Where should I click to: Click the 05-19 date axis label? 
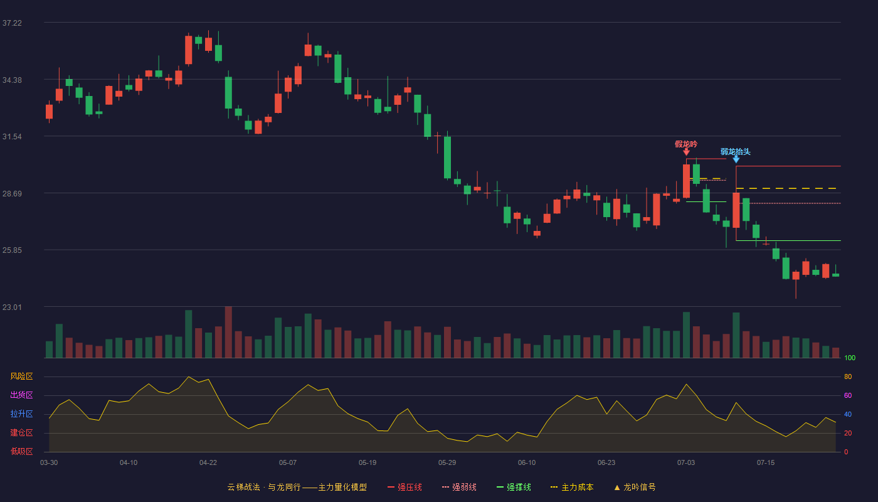pos(368,462)
